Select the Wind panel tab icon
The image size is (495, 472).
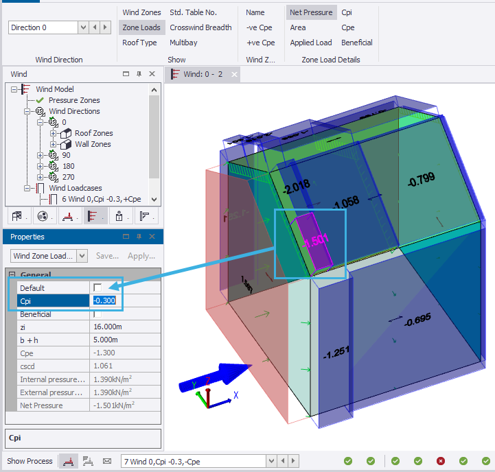[x=93, y=217]
